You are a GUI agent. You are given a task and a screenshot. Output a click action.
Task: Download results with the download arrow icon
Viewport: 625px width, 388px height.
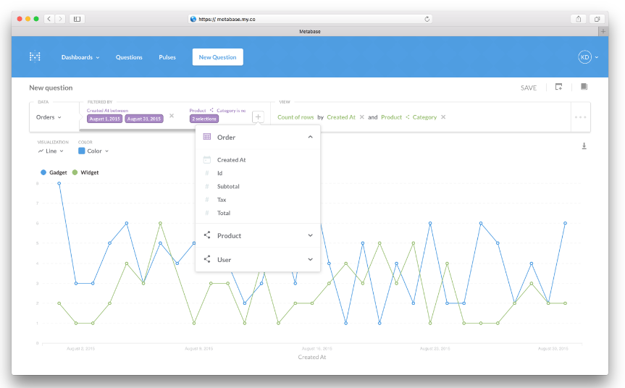[584, 146]
